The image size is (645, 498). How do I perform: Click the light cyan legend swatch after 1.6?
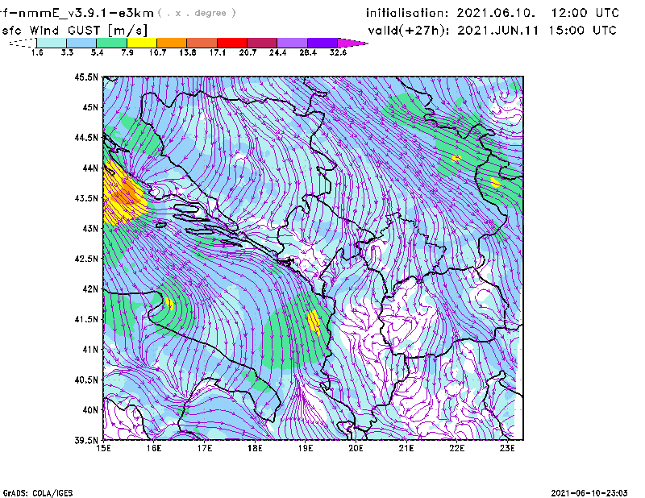point(52,43)
